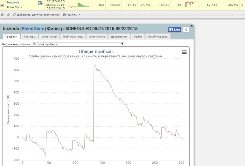Open the chart hamburger export menu
Viewport: 245px width, 166px height.
point(184,52)
